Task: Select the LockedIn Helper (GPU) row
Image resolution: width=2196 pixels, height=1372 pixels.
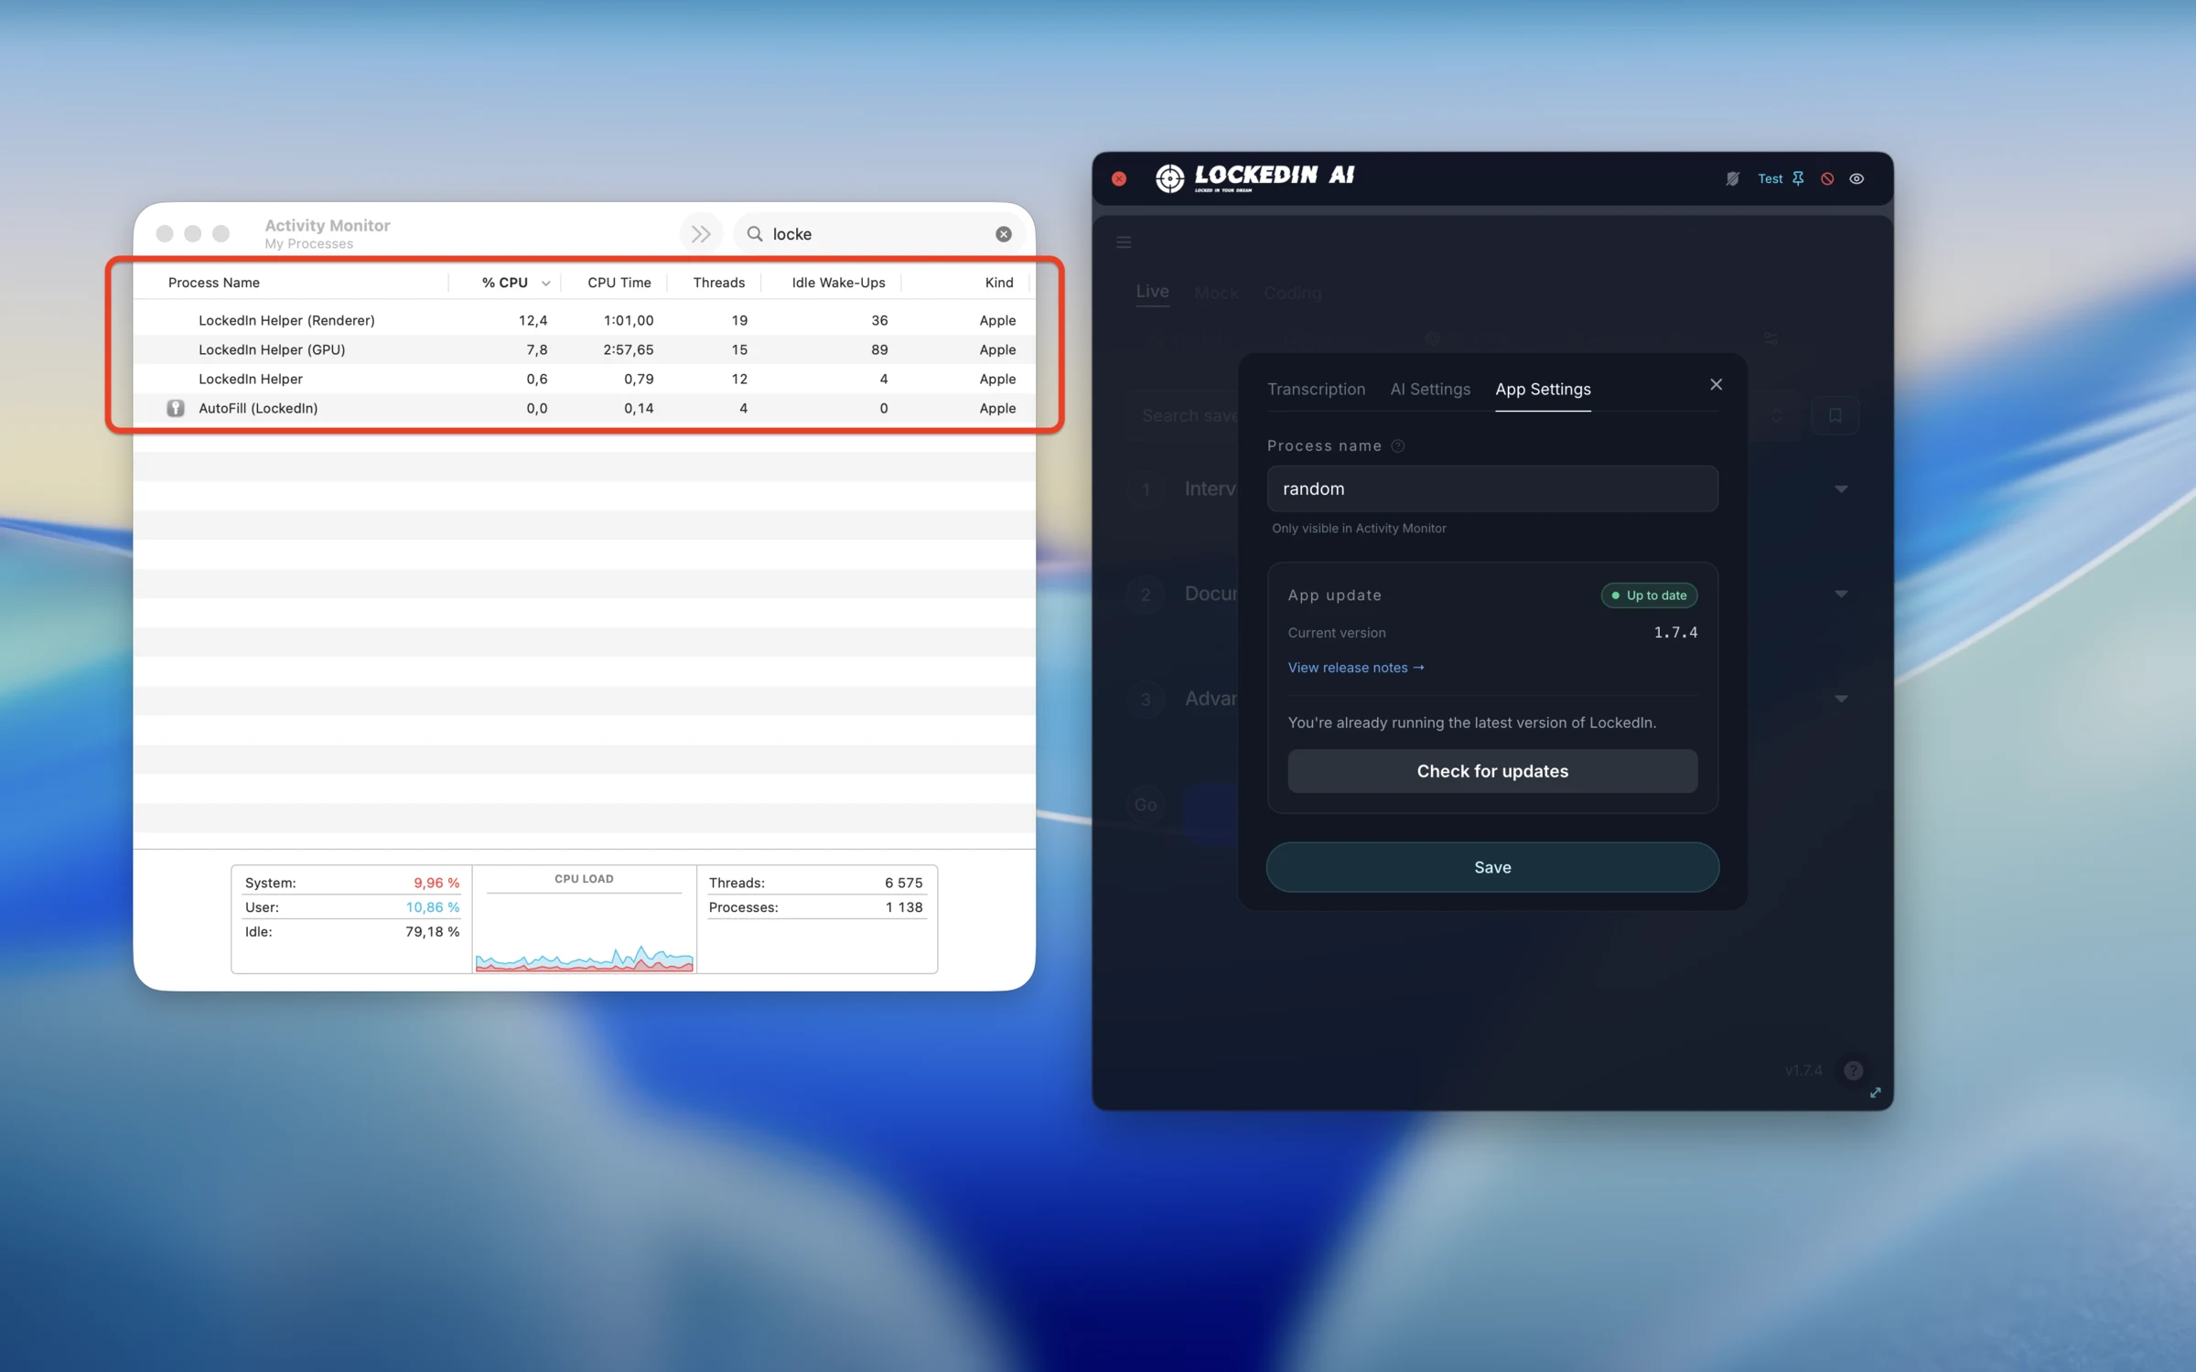Action: click(584, 349)
